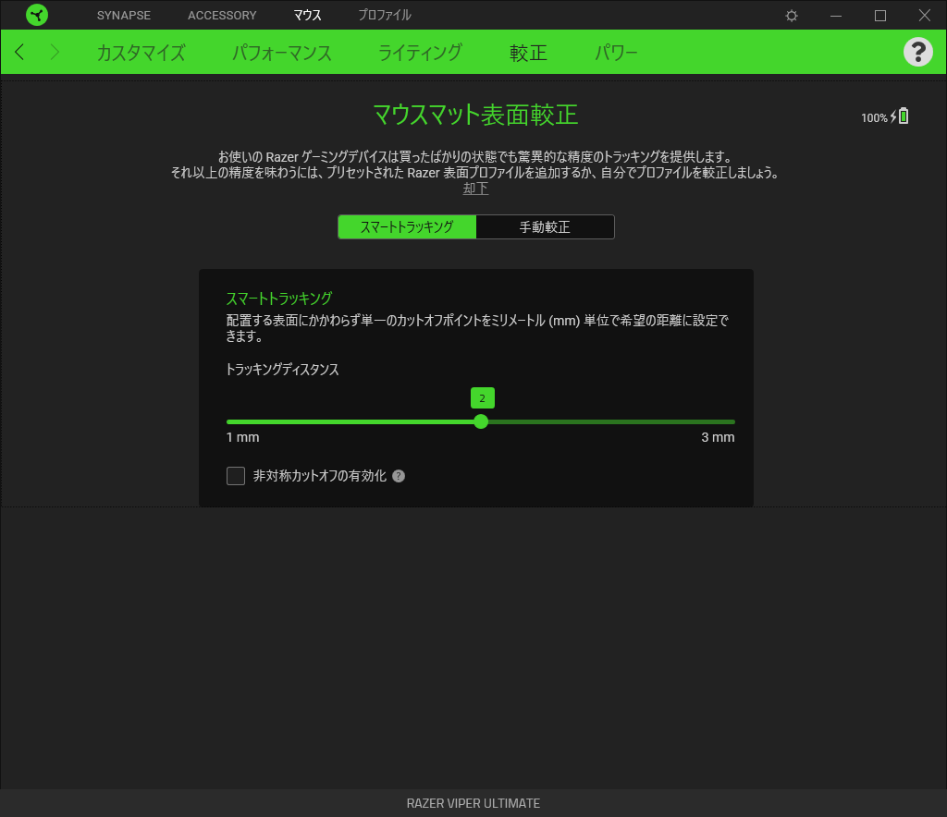947x817 pixels.
Task: Open the ACCESSORY top tab
Action: pos(222,15)
